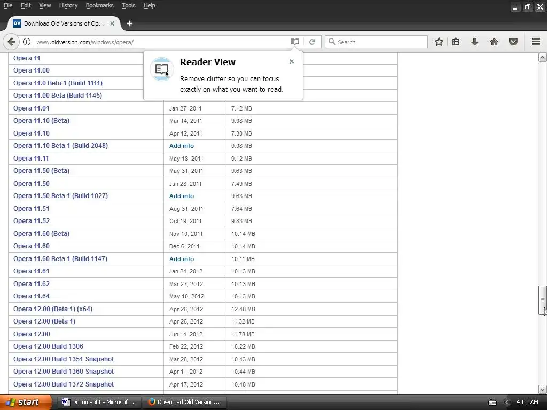Open Opera 11.00 Beta (Build 1145)

tap(58, 95)
